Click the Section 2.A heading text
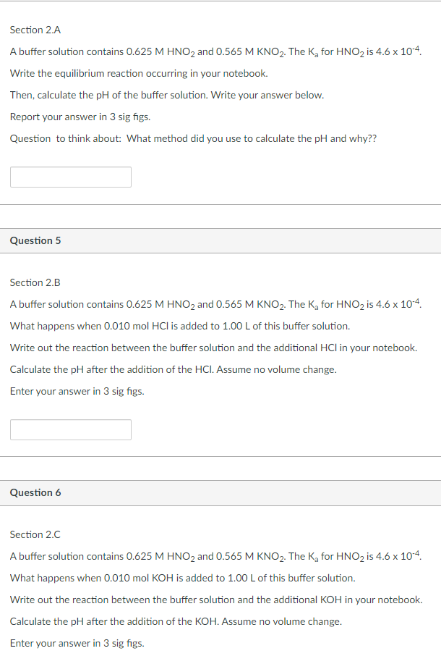 click(x=35, y=30)
